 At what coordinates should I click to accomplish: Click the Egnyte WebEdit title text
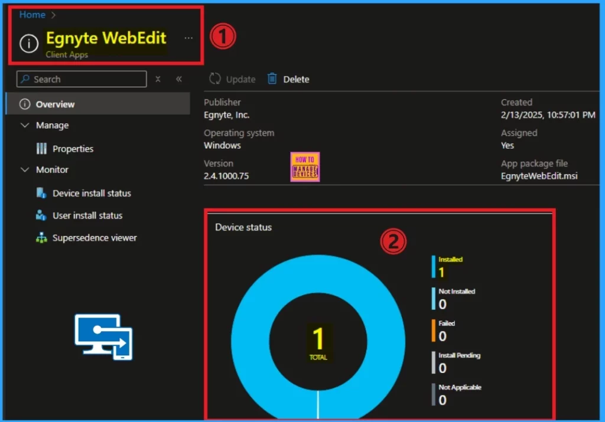point(106,38)
